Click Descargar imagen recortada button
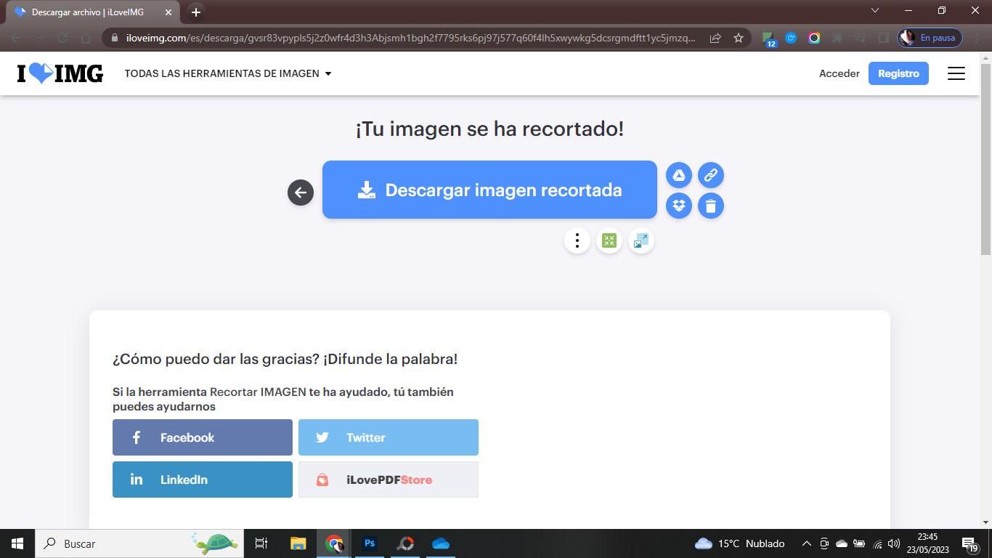This screenshot has width=992, height=558. point(489,190)
